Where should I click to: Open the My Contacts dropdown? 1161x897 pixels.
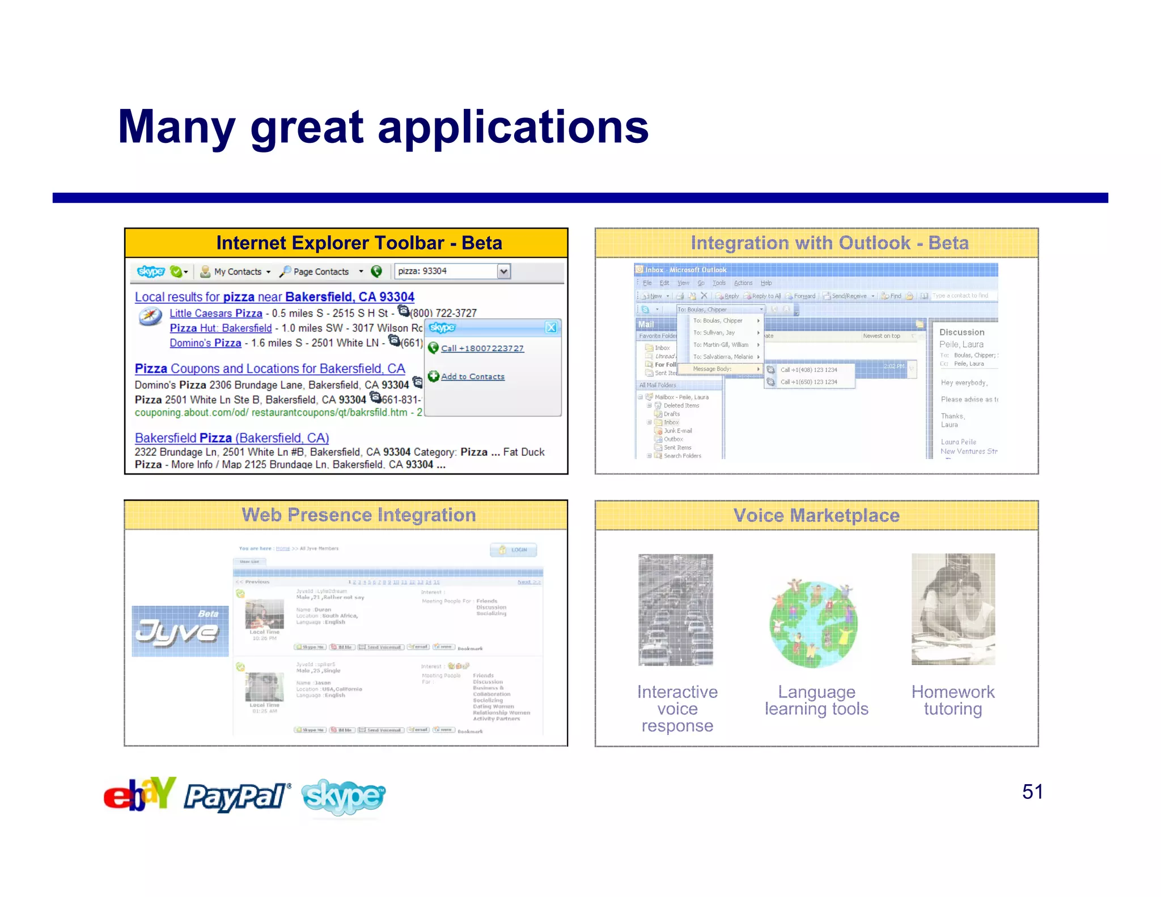click(268, 272)
